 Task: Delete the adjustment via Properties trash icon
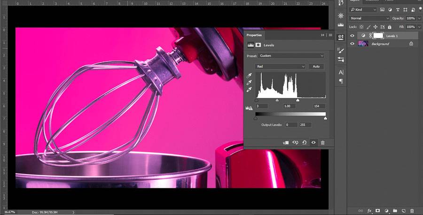click(322, 142)
